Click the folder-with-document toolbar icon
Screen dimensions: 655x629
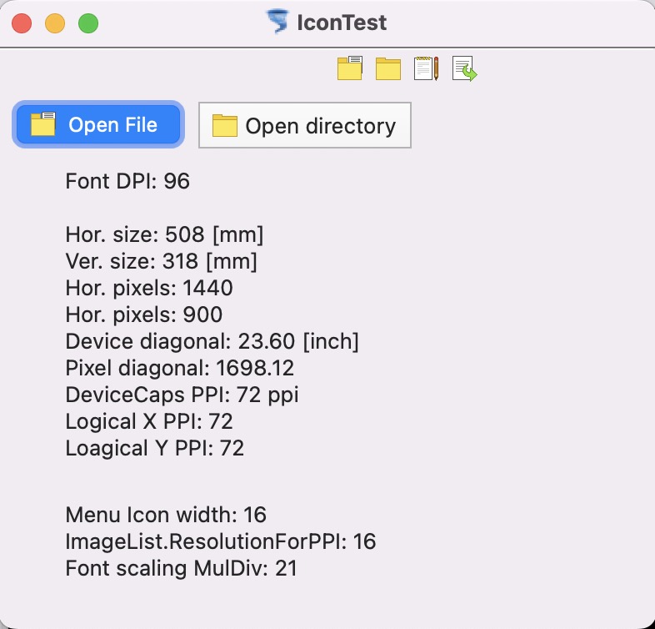(x=350, y=68)
